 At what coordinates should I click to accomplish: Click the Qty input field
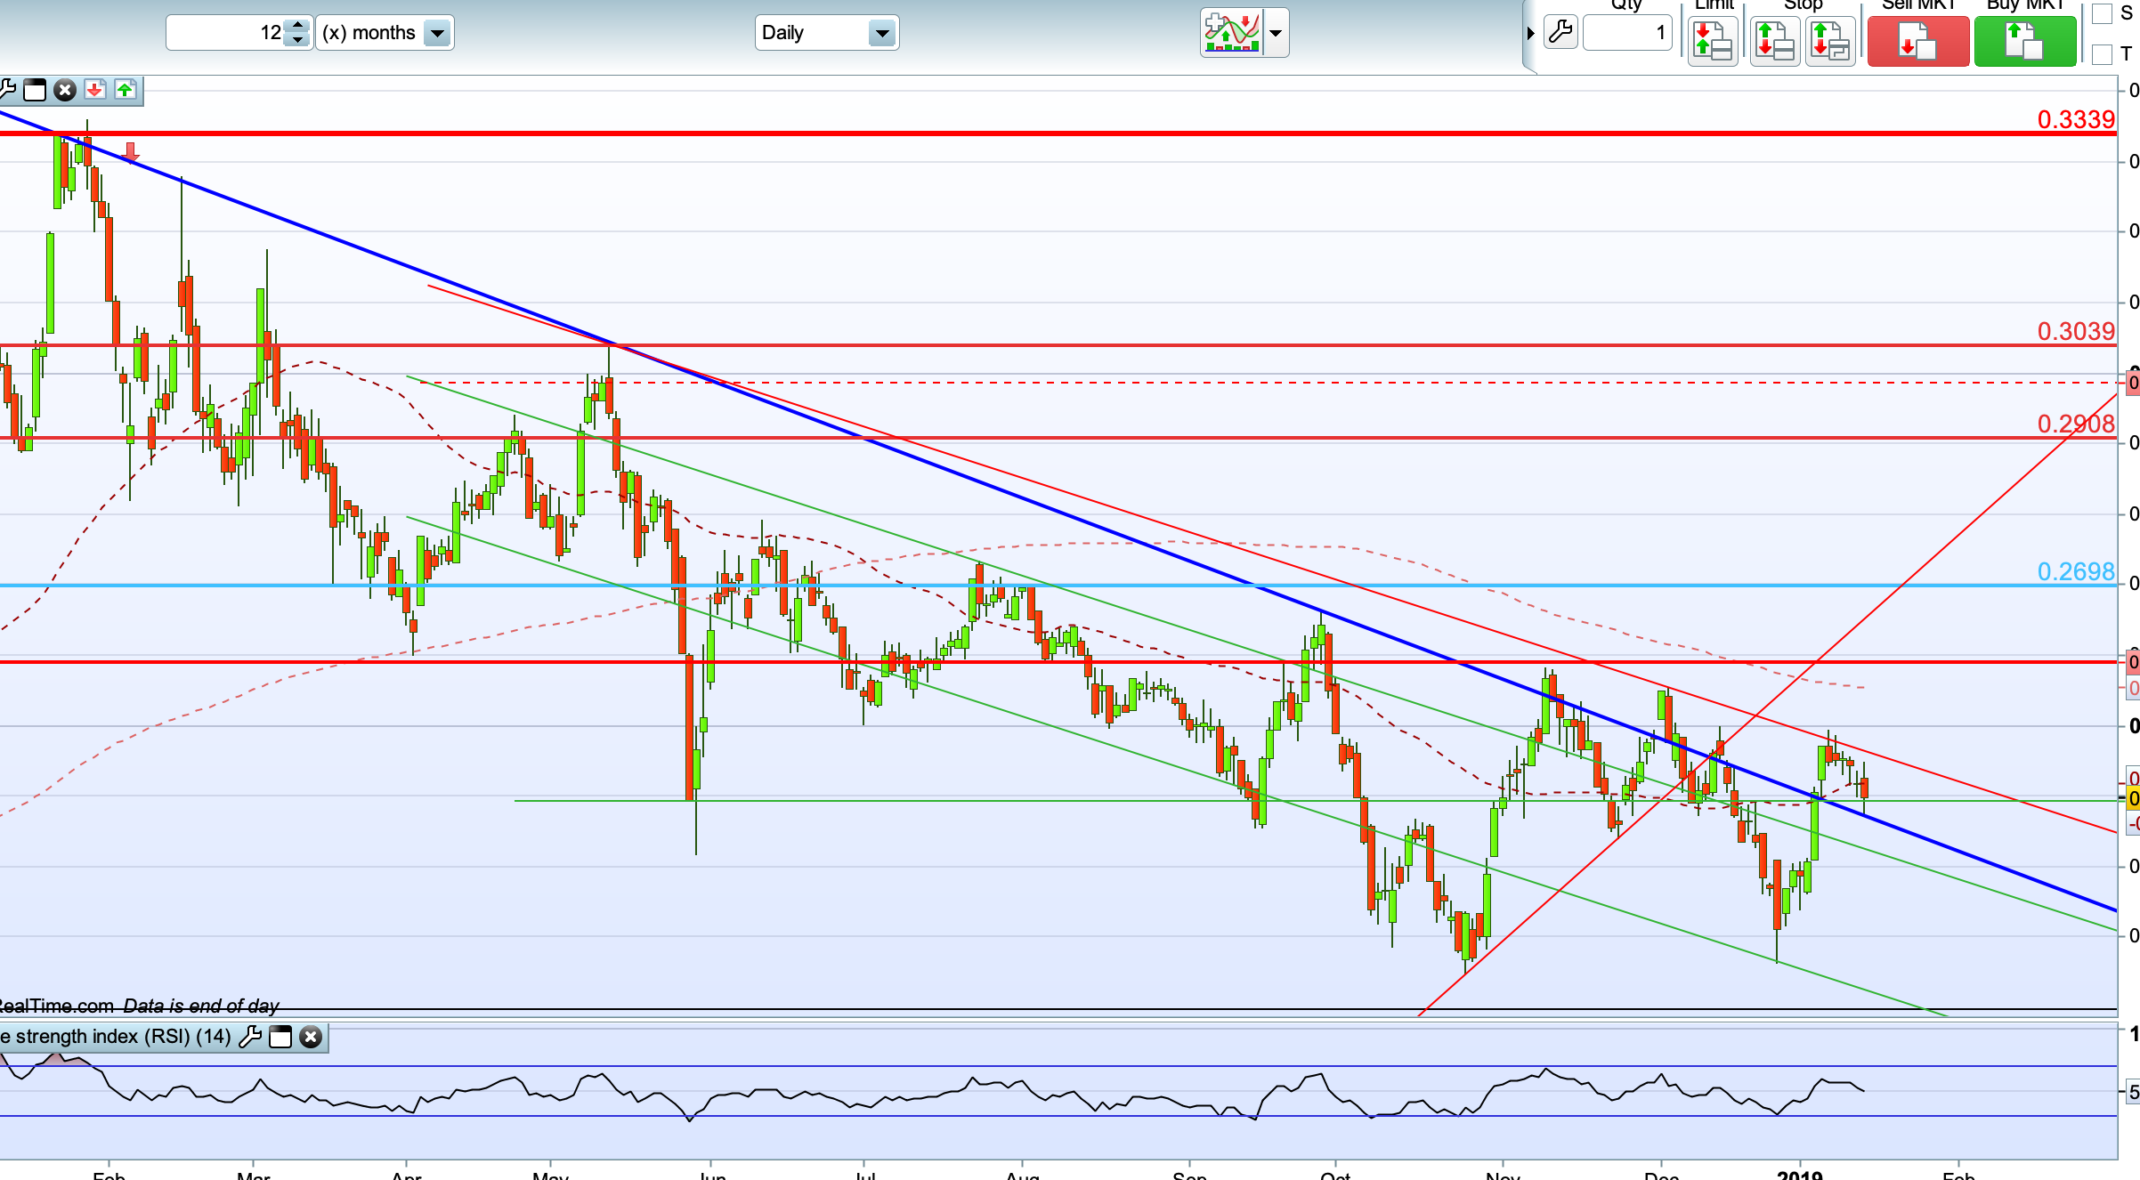point(1625,34)
